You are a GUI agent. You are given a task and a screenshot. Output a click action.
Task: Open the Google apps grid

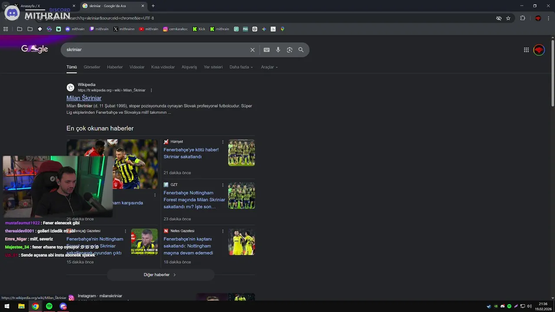tap(526, 50)
